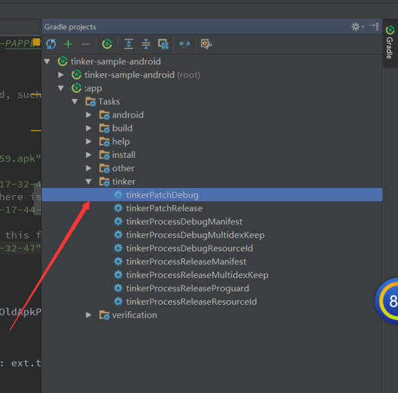Screen dimensions: 398x393
Task: Collapse tinker-sample-android top node
Action: (x=47, y=62)
